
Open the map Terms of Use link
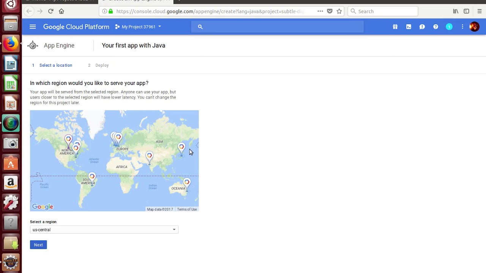click(x=187, y=209)
